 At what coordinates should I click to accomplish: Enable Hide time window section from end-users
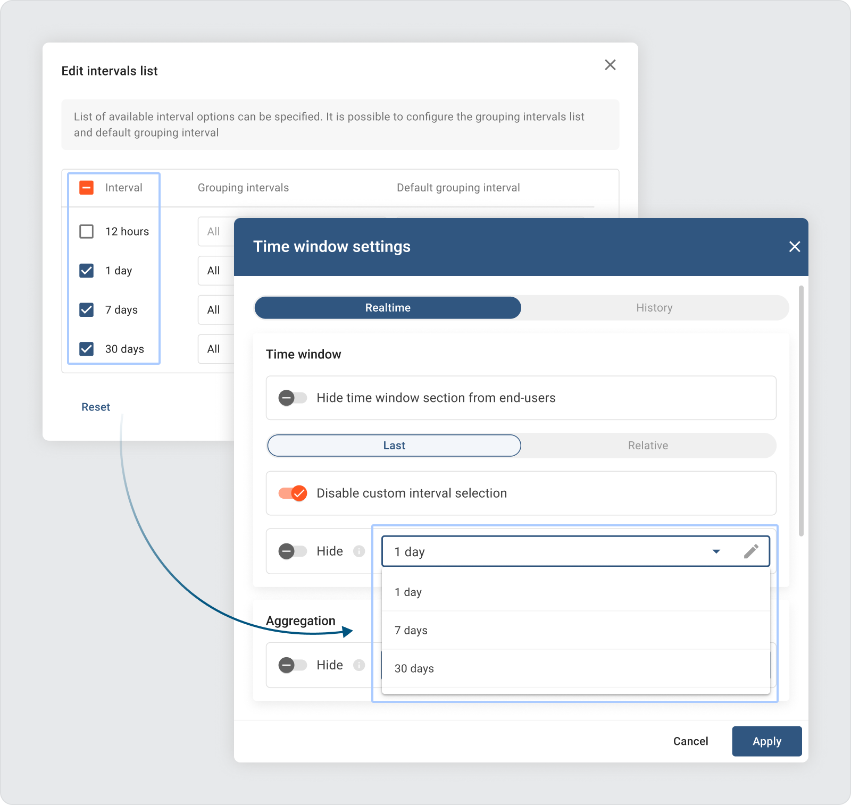tap(293, 398)
